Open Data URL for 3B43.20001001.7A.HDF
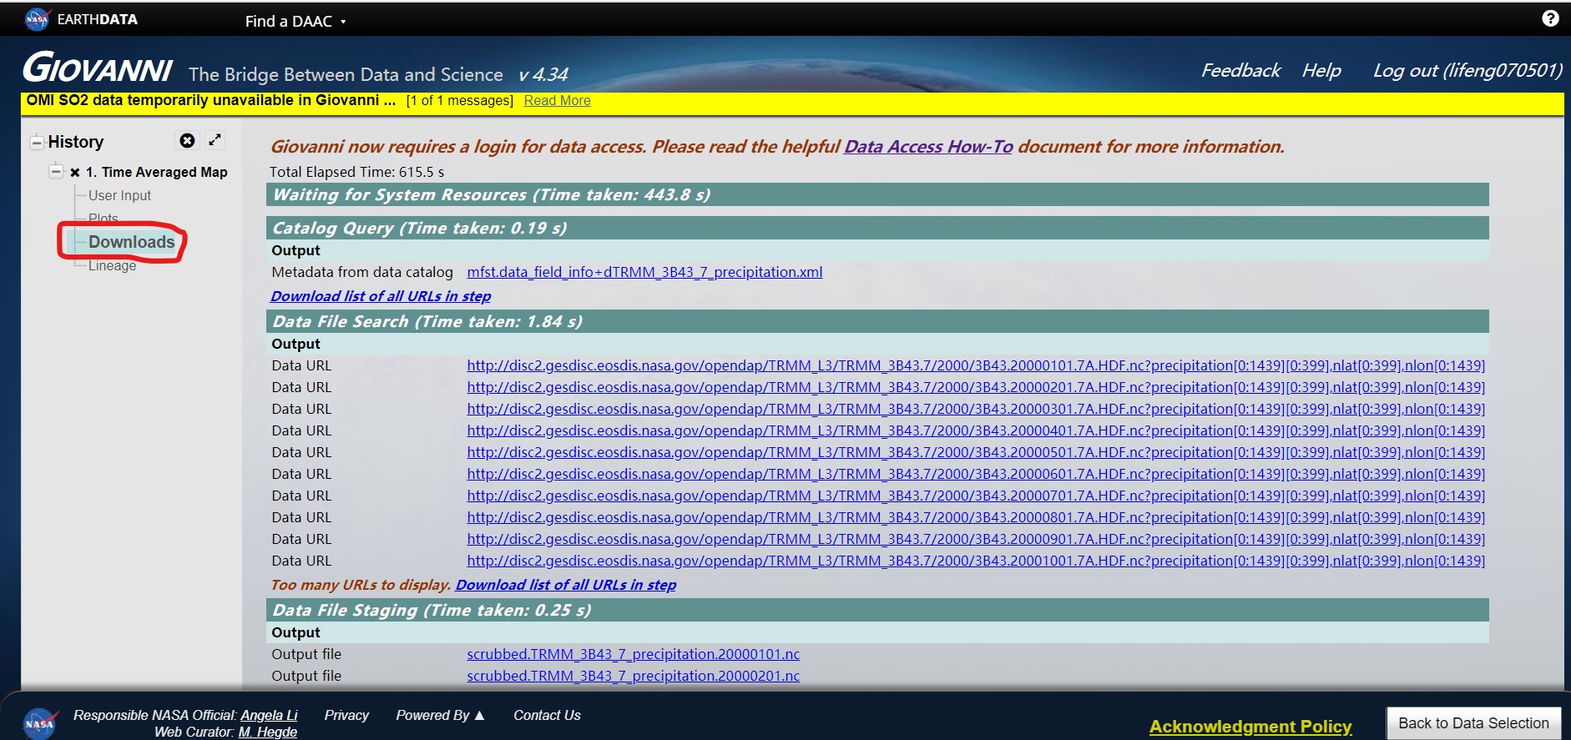 coord(976,561)
